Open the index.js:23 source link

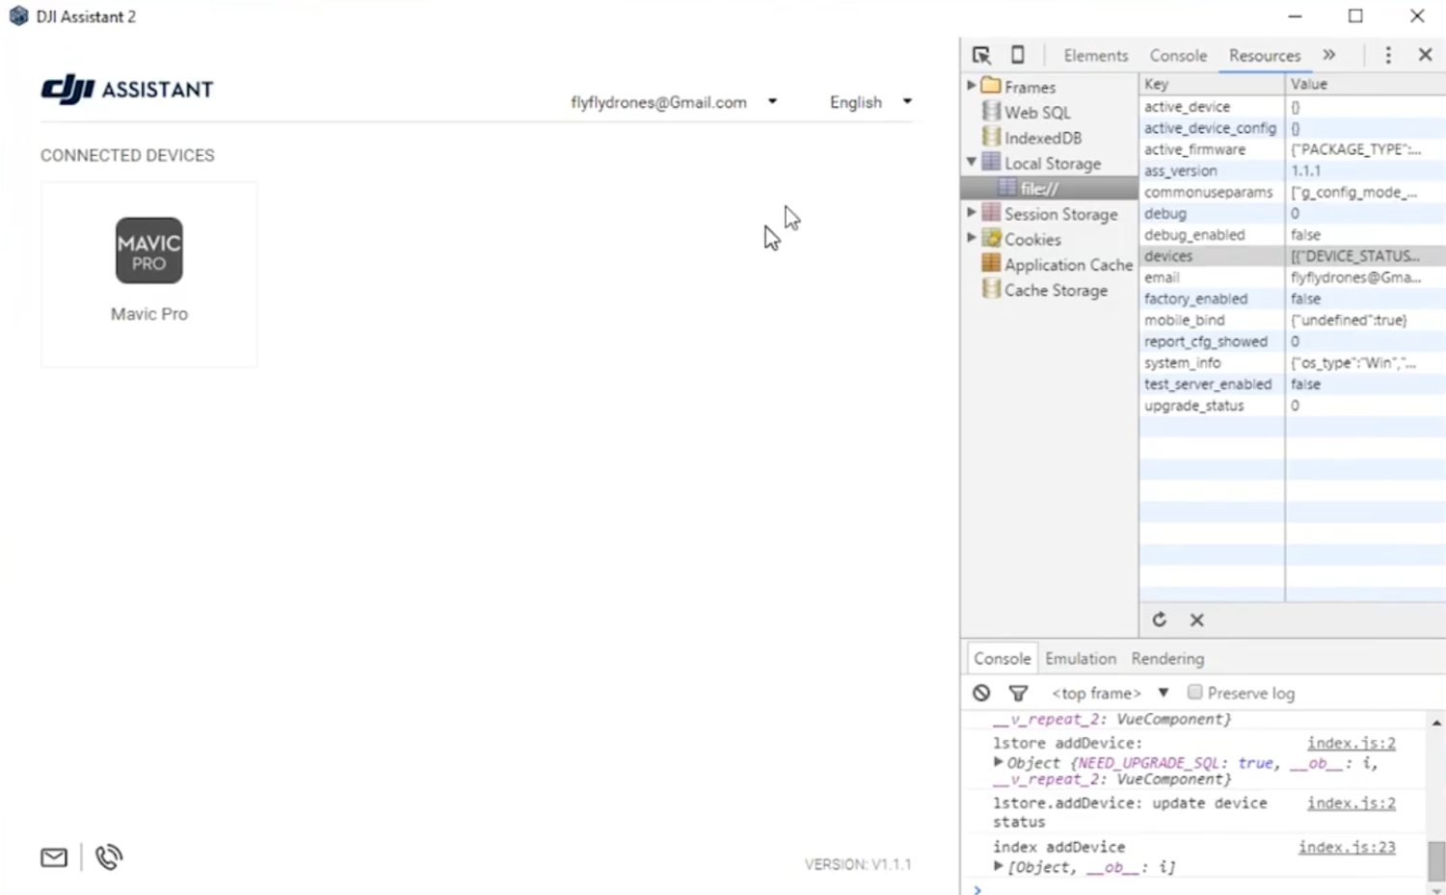pos(1347,847)
